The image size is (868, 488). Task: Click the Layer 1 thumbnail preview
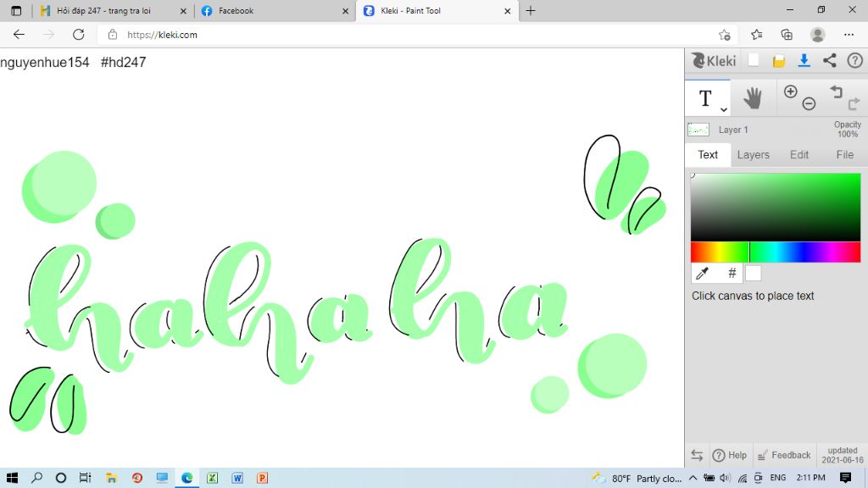[x=698, y=130]
